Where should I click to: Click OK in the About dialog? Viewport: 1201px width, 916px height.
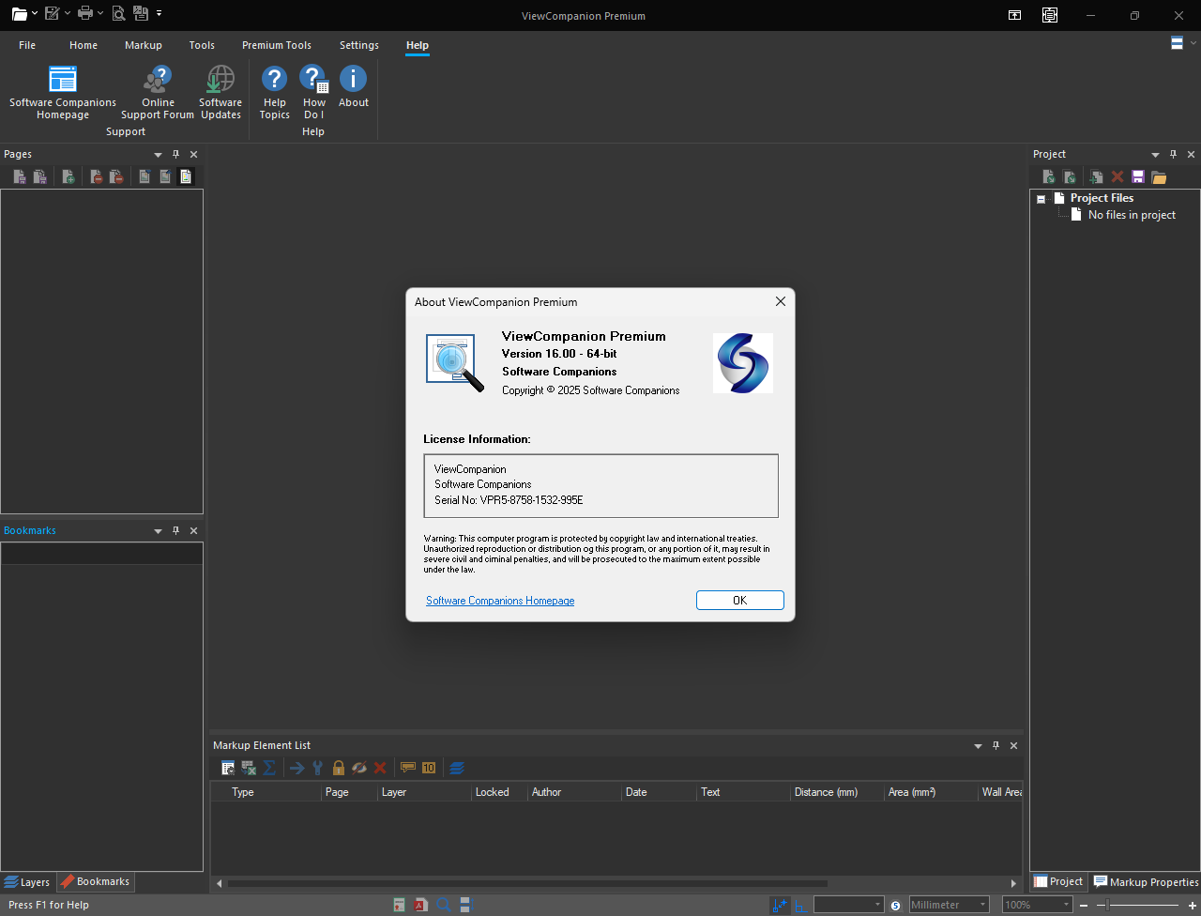click(740, 601)
